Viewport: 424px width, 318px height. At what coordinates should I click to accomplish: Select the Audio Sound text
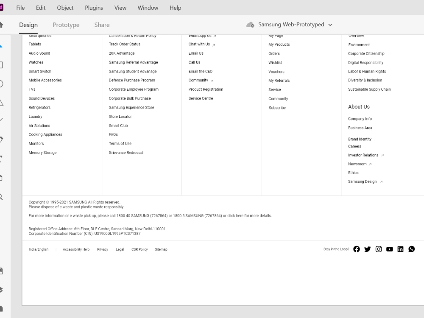pos(39,53)
